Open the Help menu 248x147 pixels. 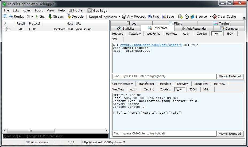click(61, 10)
